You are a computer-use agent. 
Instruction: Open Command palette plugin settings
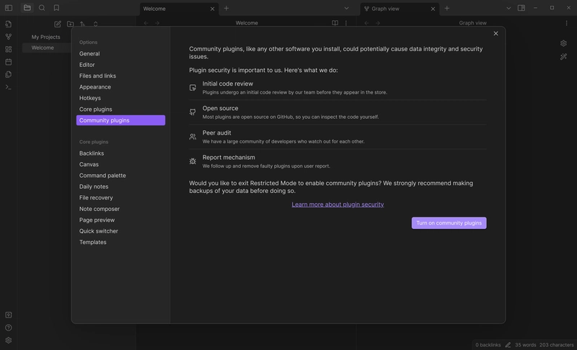120,176
